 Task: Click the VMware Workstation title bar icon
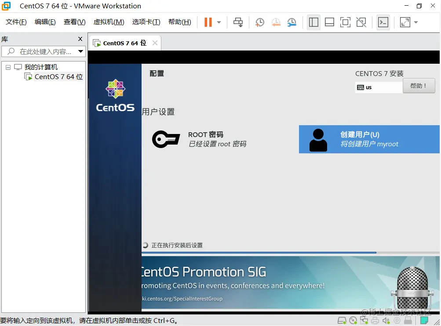pyautogui.click(x=6, y=6)
